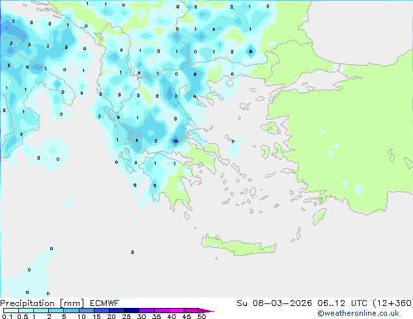Click the over-50 legend arrow tip
Screen dimensions: 413x319
point(206,311)
